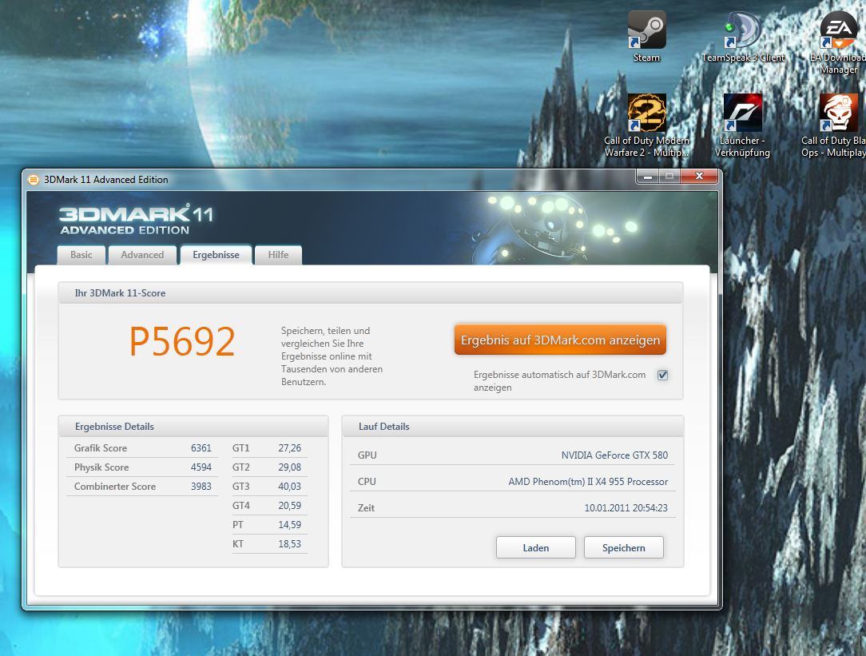Select Call of Duty Black Ops Multiplayer icon

(834, 125)
